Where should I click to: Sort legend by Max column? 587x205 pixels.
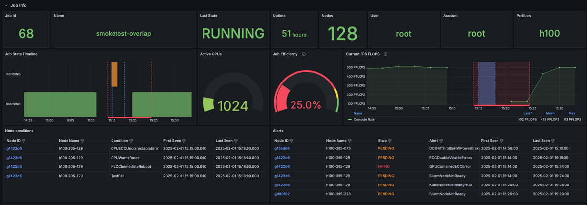click(x=572, y=113)
